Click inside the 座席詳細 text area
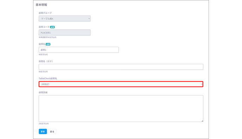This screenshot has height=139, width=242. [121, 108]
